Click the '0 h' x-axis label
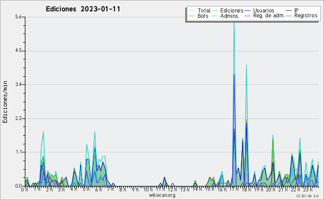 24,189
